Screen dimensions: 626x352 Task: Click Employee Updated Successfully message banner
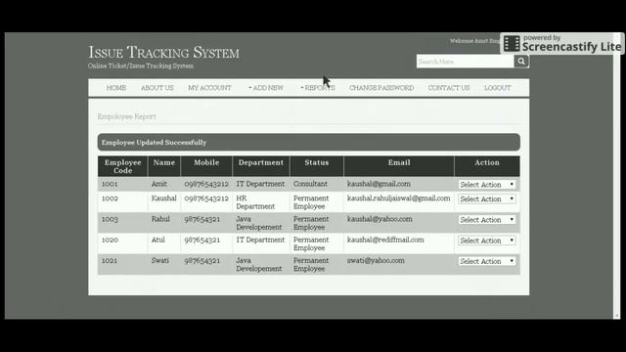pos(309,142)
